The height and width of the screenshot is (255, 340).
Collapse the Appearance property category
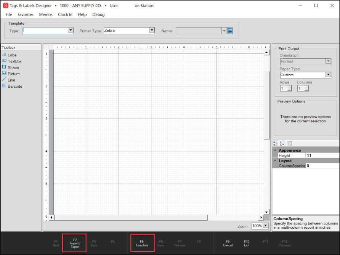coord(275,151)
